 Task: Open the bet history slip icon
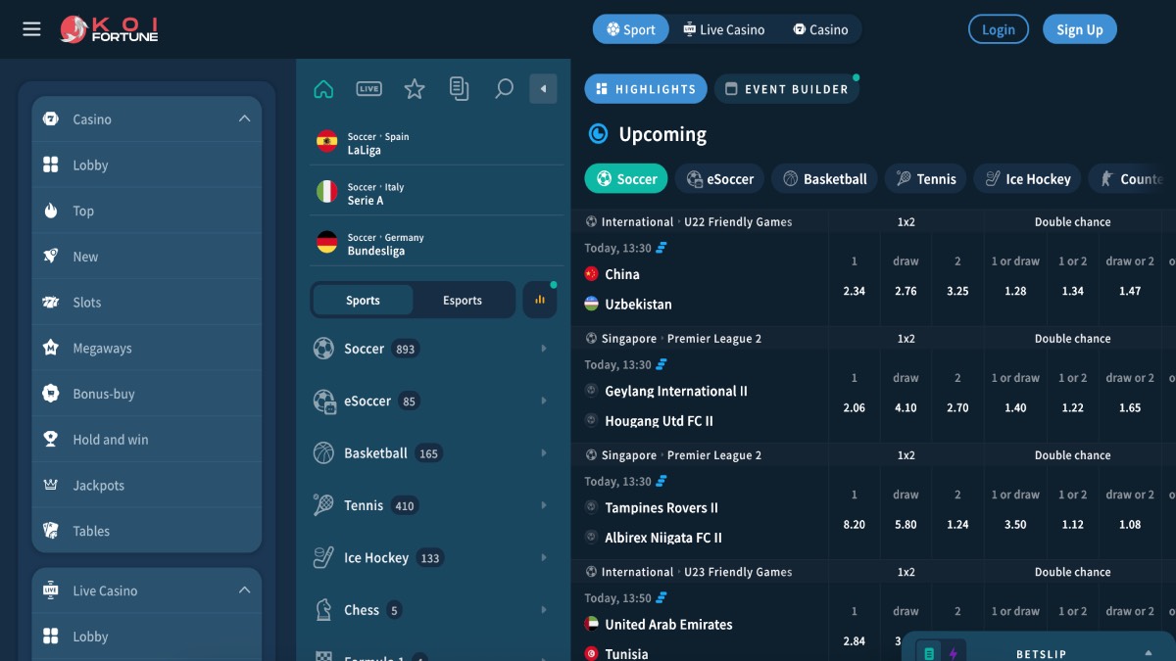pos(459,89)
